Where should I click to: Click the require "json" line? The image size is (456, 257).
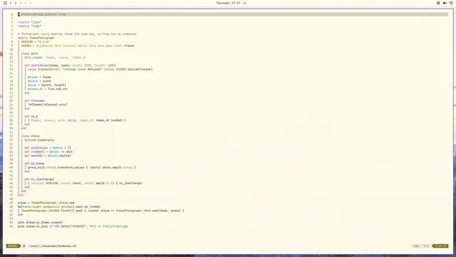click(x=29, y=22)
